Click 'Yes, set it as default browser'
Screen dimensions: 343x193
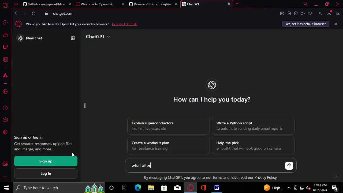(305, 24)
